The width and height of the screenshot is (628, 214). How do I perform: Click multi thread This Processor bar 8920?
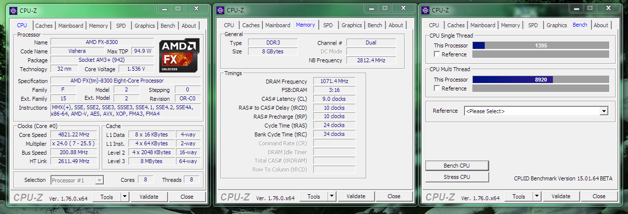541,80
